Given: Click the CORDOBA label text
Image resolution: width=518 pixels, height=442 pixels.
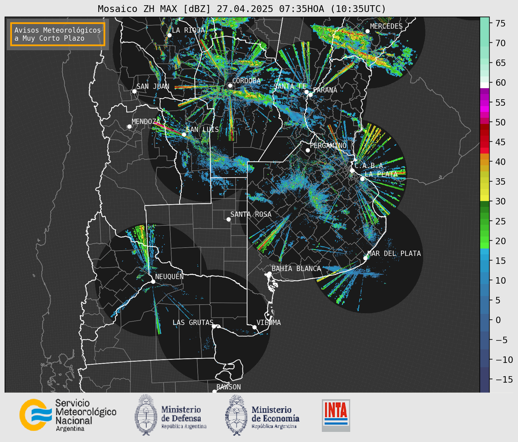Looking at the screenshot, I should point(246,81).
